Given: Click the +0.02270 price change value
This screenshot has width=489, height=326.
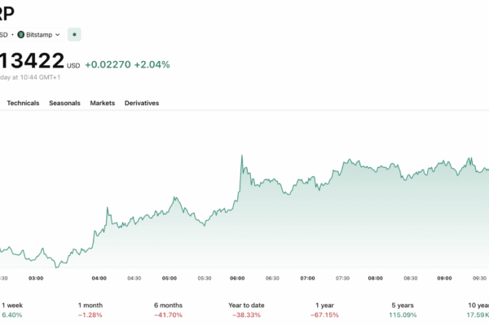Looking at the screenshot, I should [108, 64].
